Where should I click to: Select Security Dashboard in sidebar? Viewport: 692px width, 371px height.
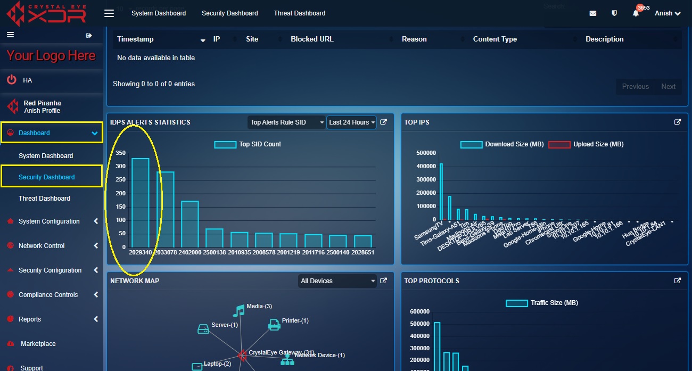(x=47, y=177)
